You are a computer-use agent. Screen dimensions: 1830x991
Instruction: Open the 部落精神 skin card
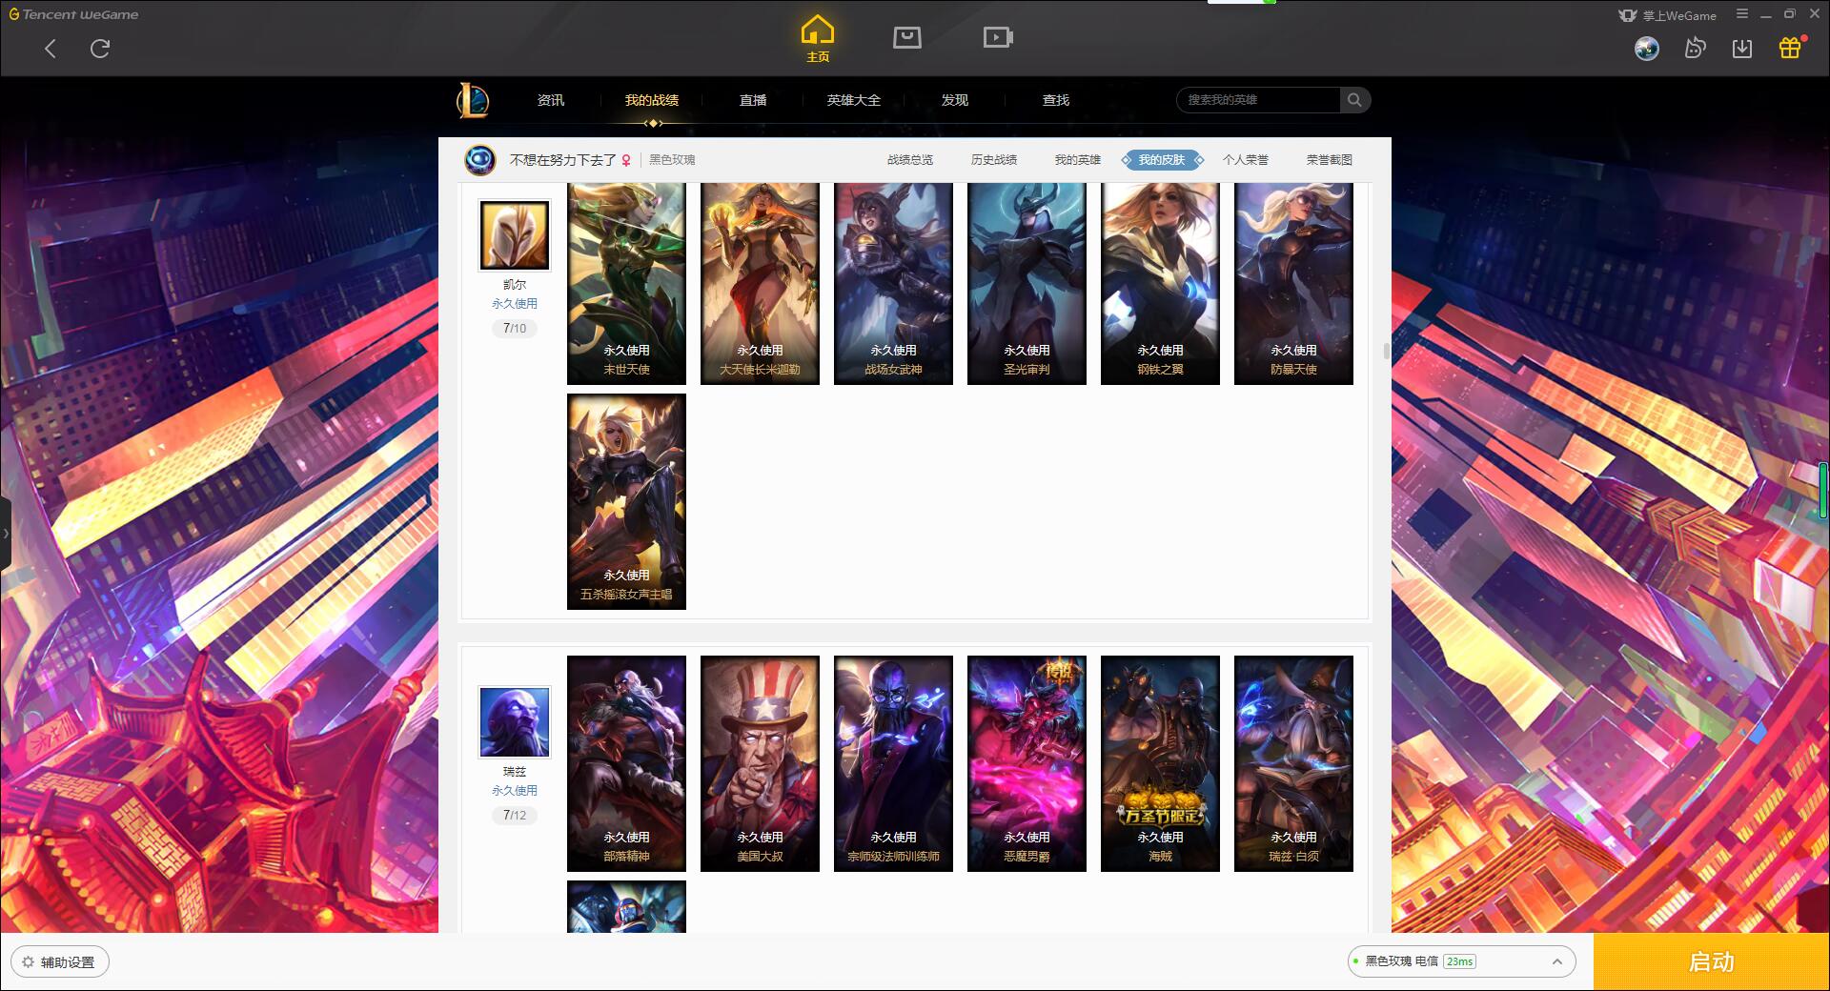pyautogui.click(x=626, y=763)
